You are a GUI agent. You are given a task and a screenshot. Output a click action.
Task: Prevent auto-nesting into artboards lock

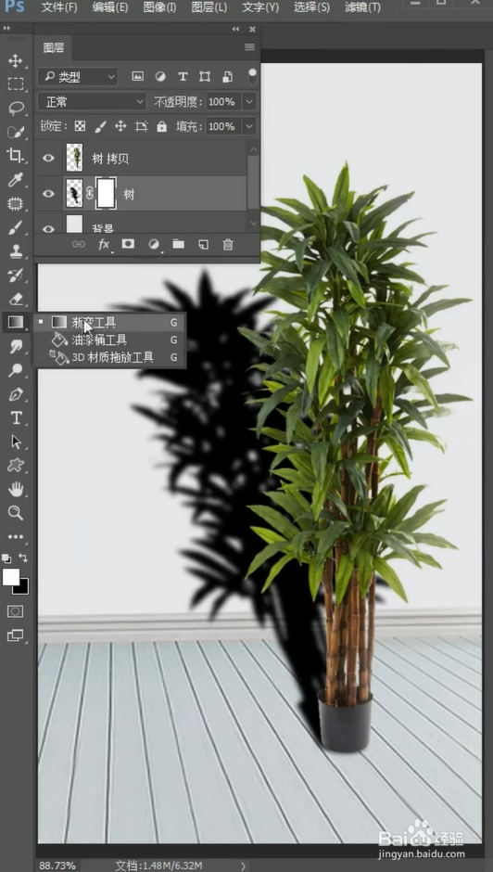(141, 126)
